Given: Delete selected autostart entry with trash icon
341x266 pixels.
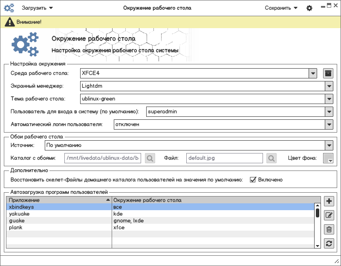Looking at the screenshot, I should (x=329, y=229).
